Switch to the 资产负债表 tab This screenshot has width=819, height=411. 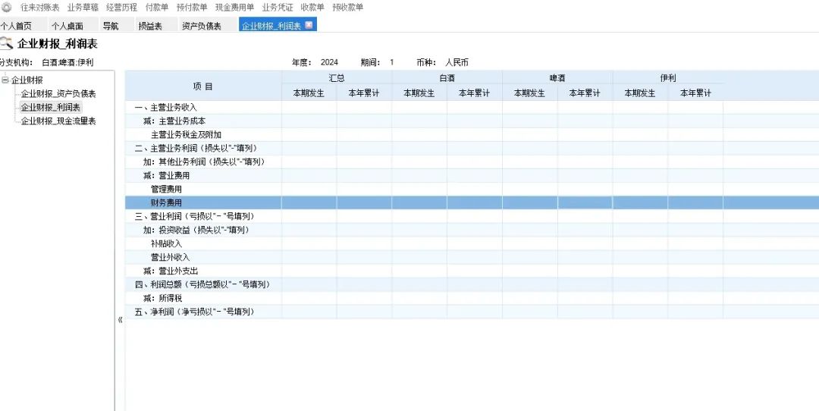click(x=202, y=26)
